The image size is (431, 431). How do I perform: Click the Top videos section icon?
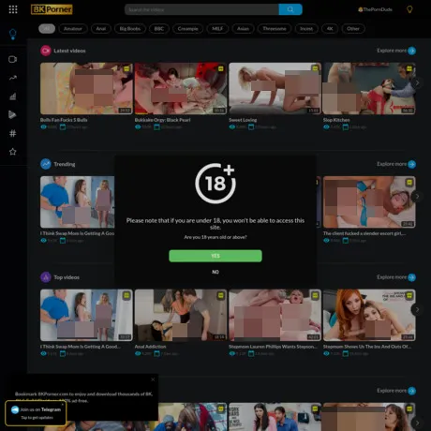(46, 277)
